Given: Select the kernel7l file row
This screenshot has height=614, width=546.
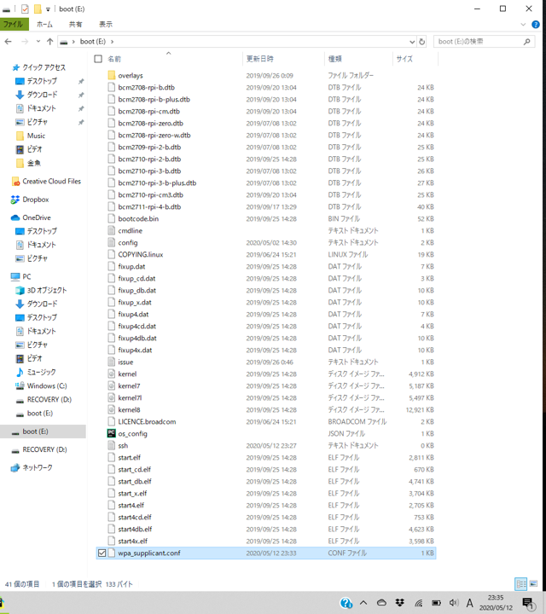Looking at the screenshot, I should [266, 398].
